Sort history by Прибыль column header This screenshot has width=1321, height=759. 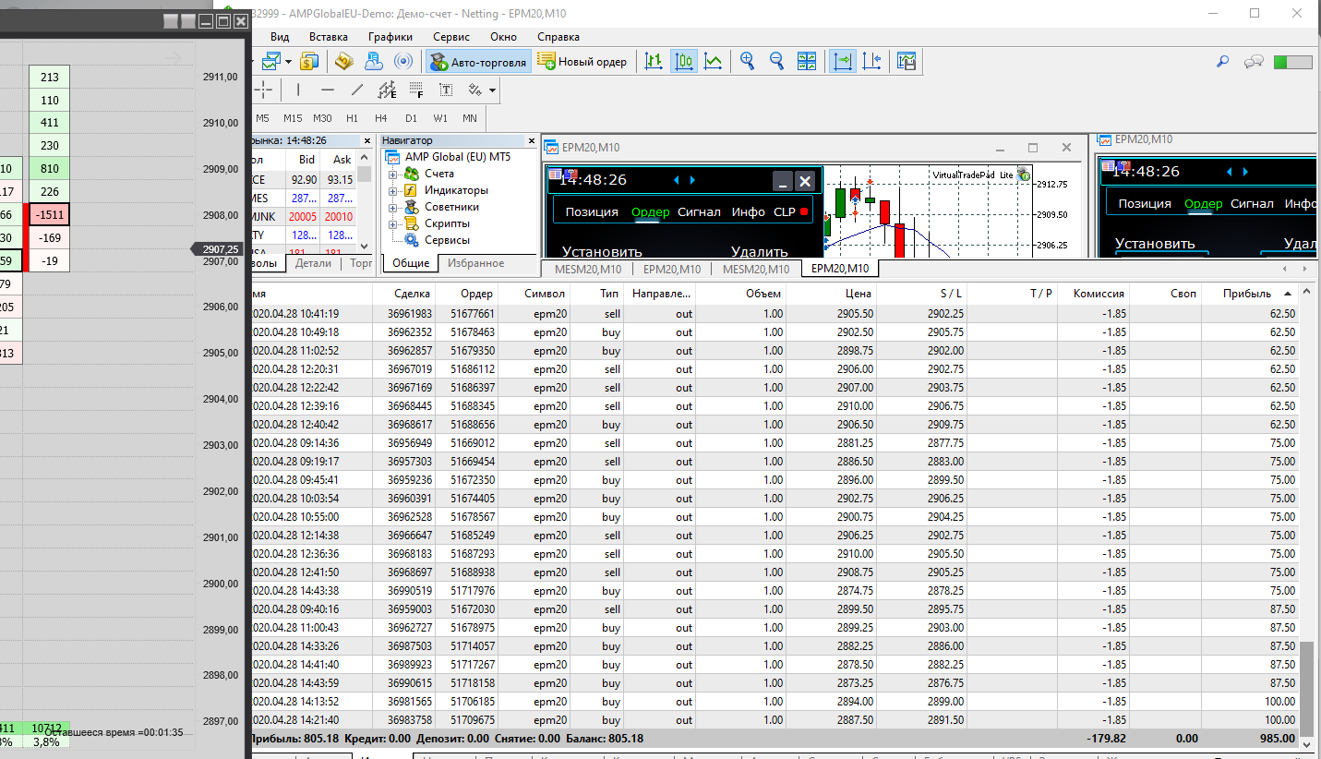pyautogui.click(x=1246, y=294)
